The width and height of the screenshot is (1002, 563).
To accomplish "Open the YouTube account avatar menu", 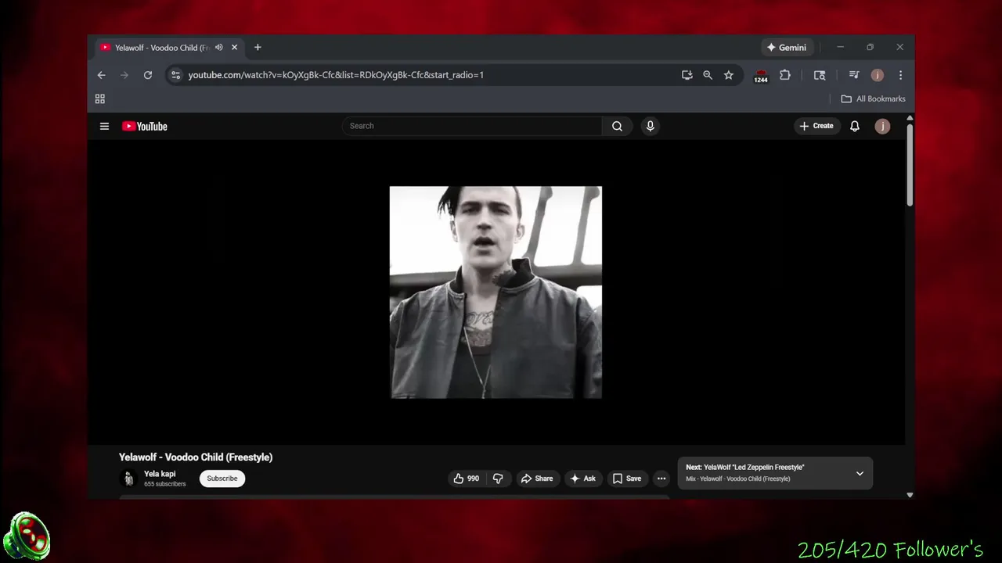I will point(882,126).
